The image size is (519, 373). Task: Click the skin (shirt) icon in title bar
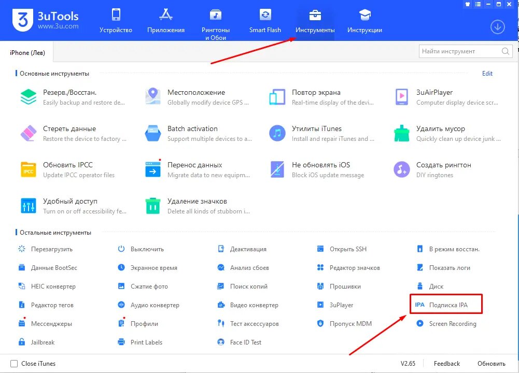tap(468, 4)
